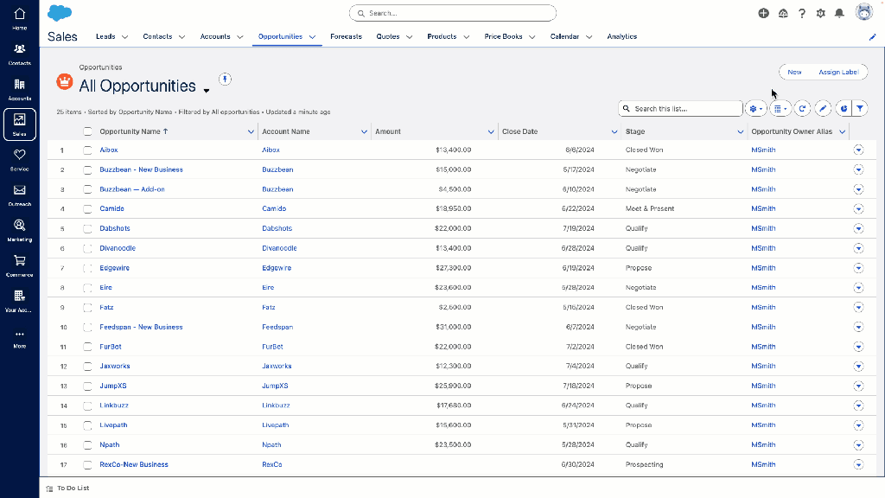The width and height of the screenshot is (885, 498).
Task: Click the notifications bell icon
Action: 838,13
